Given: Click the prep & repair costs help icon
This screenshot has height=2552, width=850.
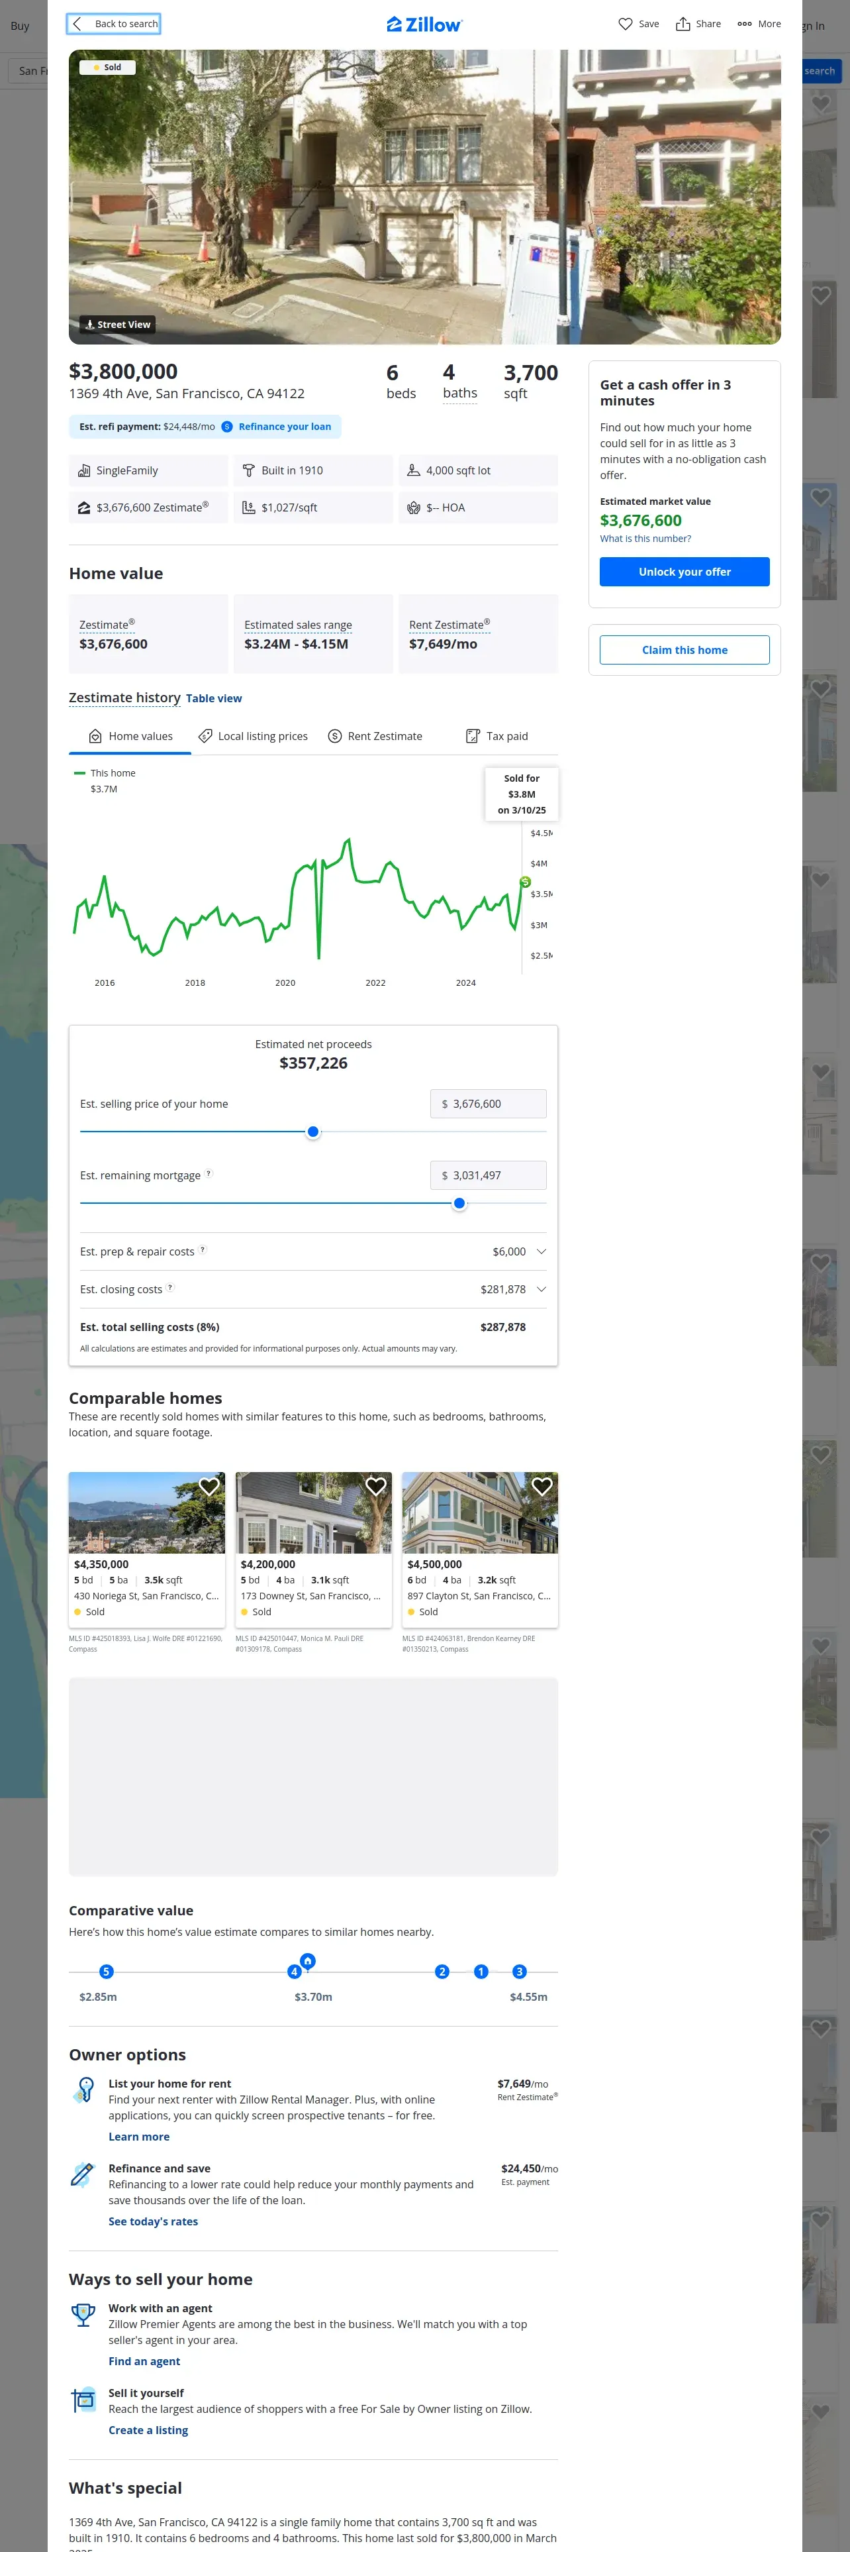Looking at the screenshot, I should click(x=203, y=1250).
